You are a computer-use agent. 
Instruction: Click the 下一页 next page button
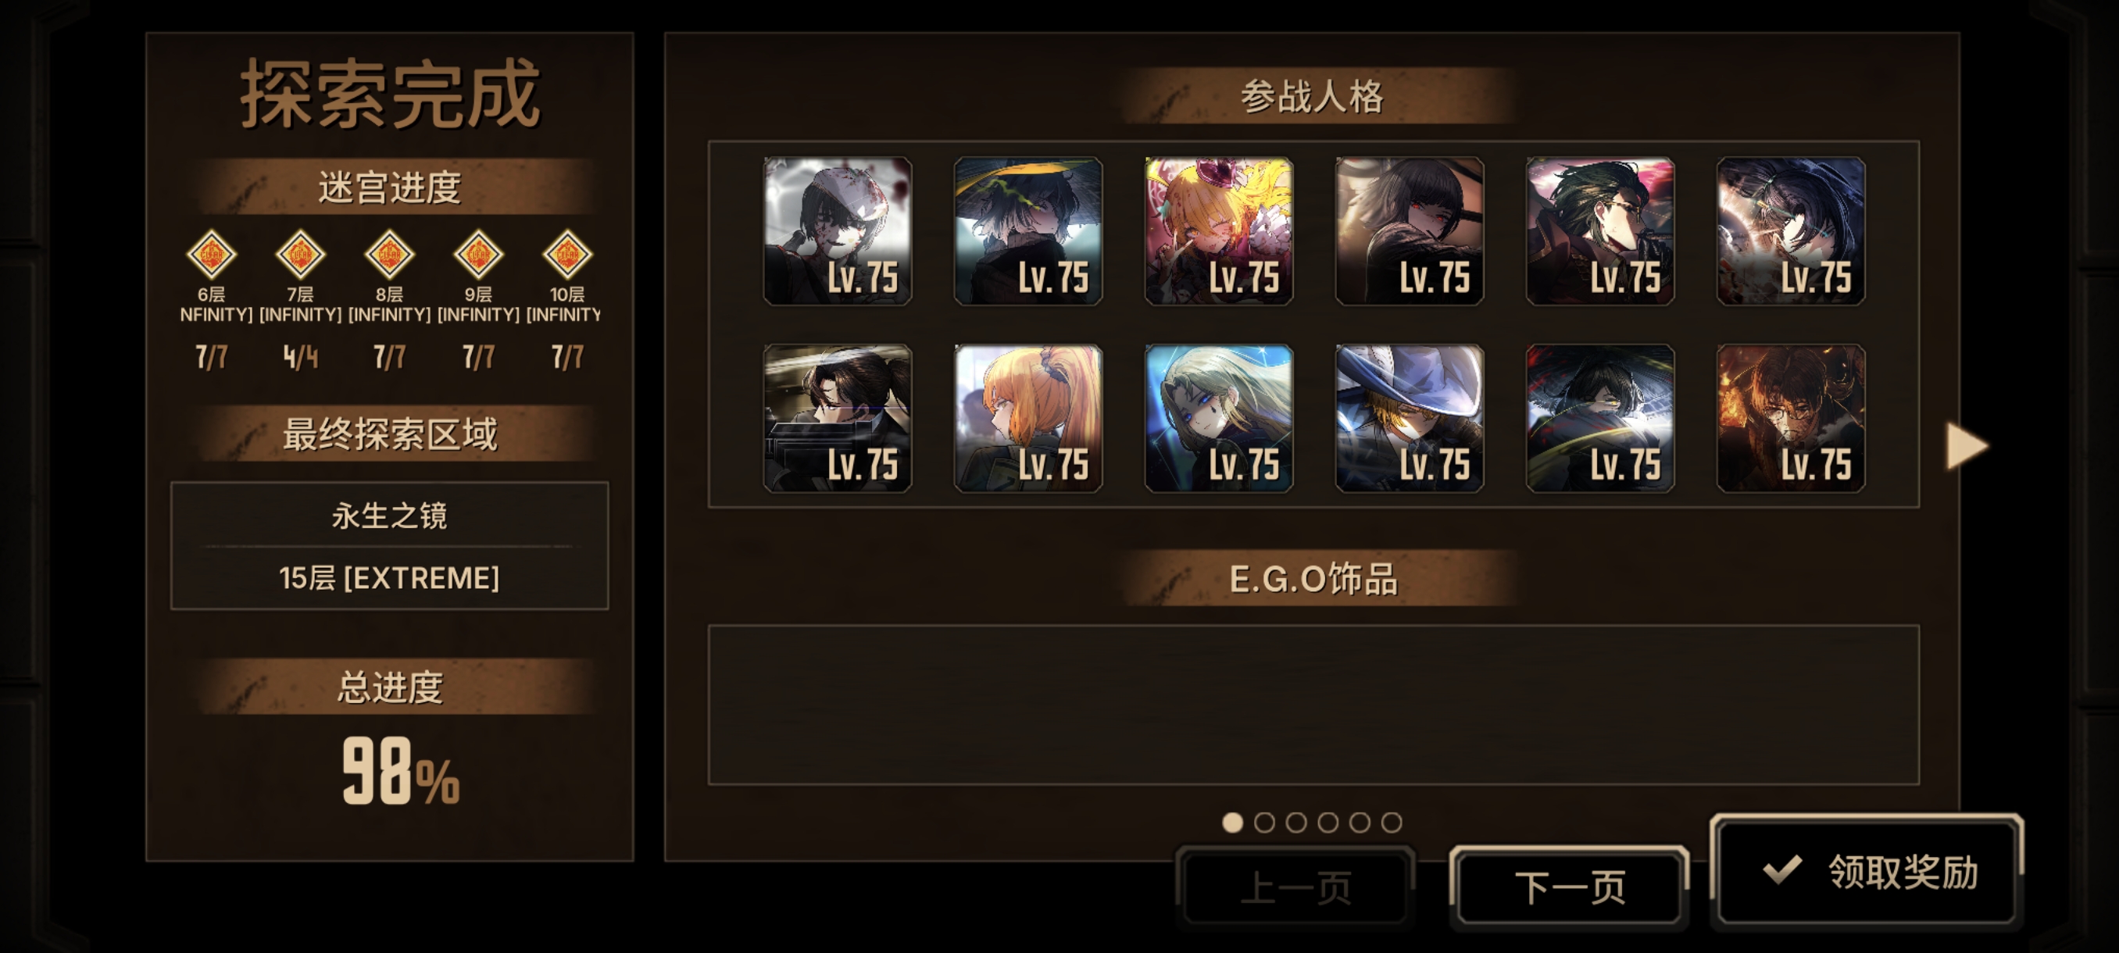pyautogui.click(x=1570, y=887)
